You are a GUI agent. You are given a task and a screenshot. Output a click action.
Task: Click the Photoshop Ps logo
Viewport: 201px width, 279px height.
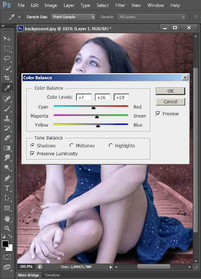tap(7, 5)
